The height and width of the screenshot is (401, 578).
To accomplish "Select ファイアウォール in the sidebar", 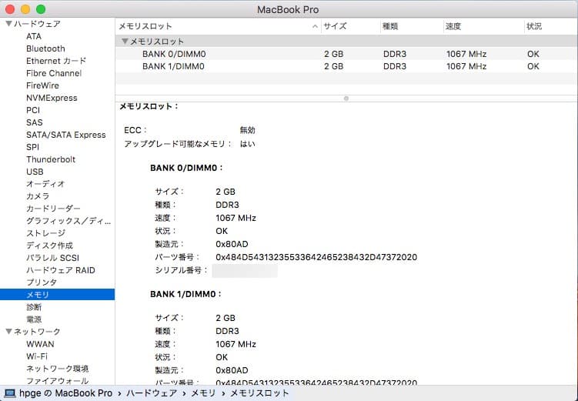I will (x=57, y=381).
